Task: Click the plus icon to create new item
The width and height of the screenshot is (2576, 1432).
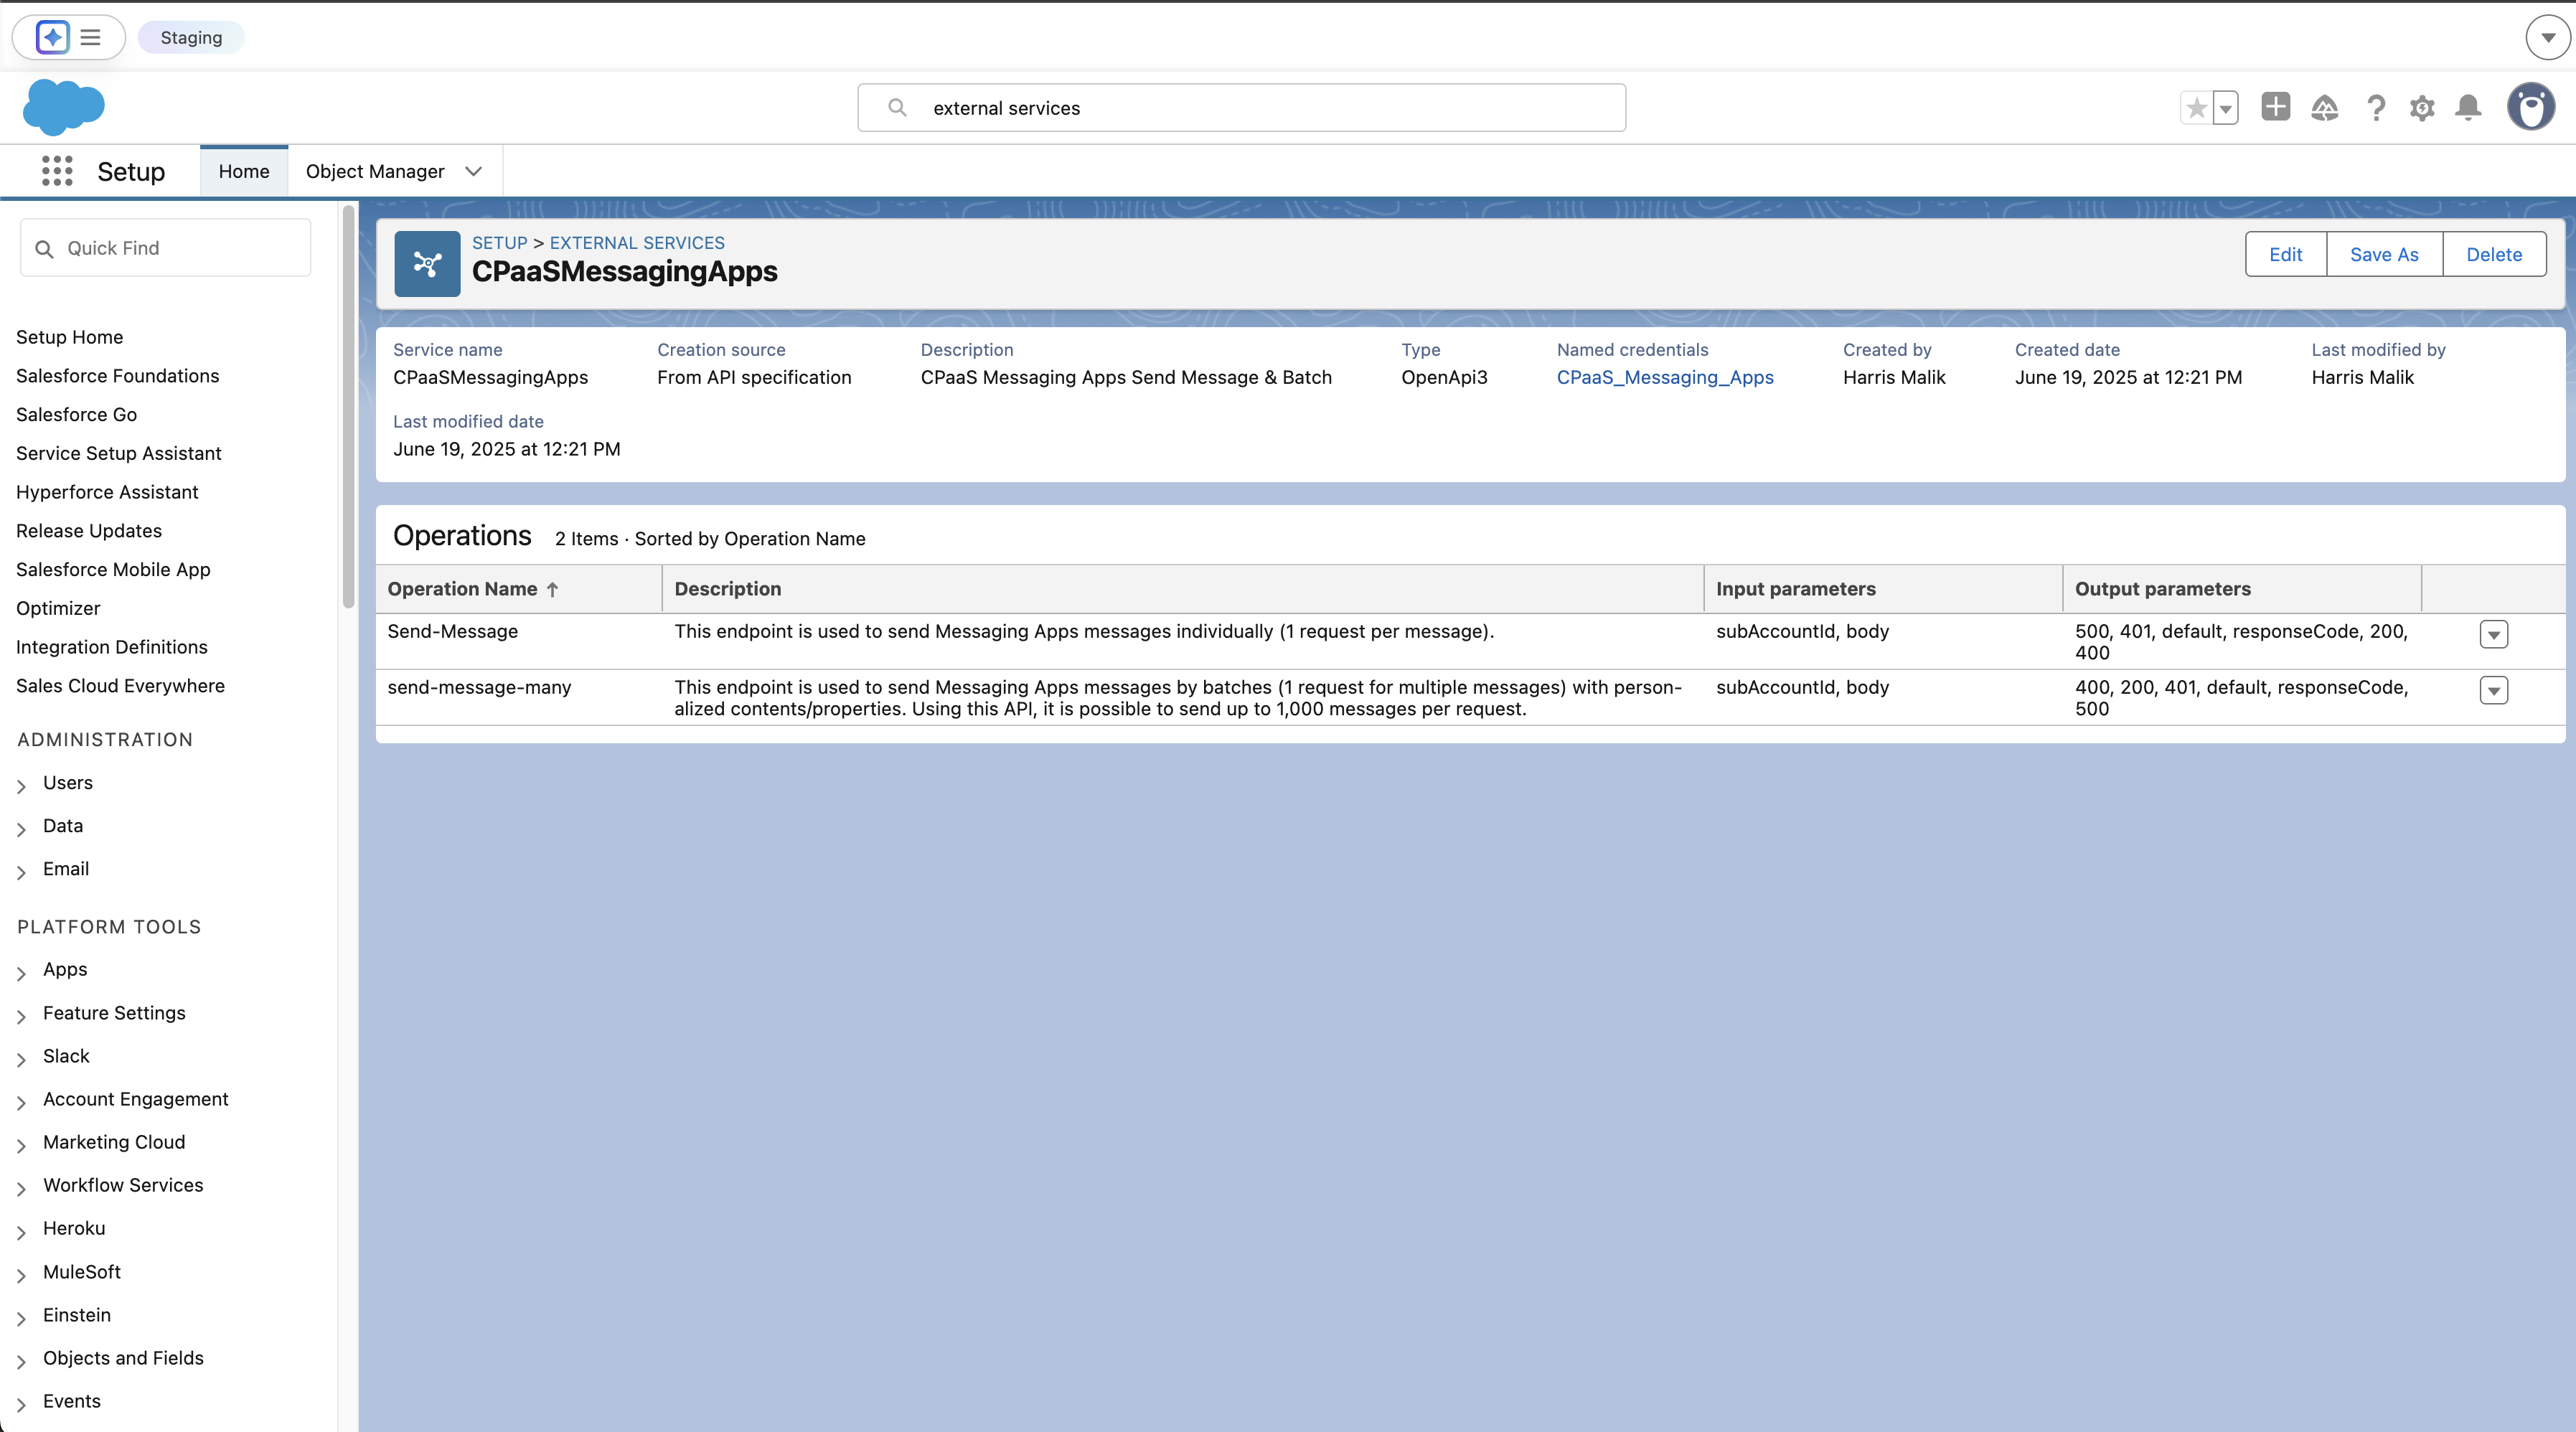Action: (x=2275, y=107)
